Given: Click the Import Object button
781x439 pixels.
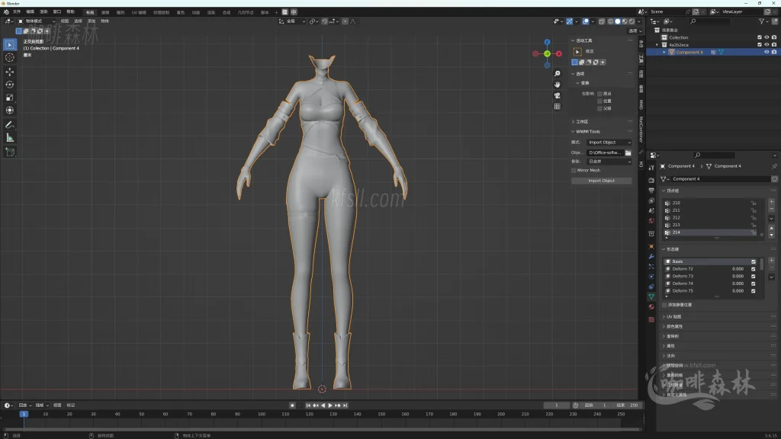Looking at the screenshot, I should [601, 181].
